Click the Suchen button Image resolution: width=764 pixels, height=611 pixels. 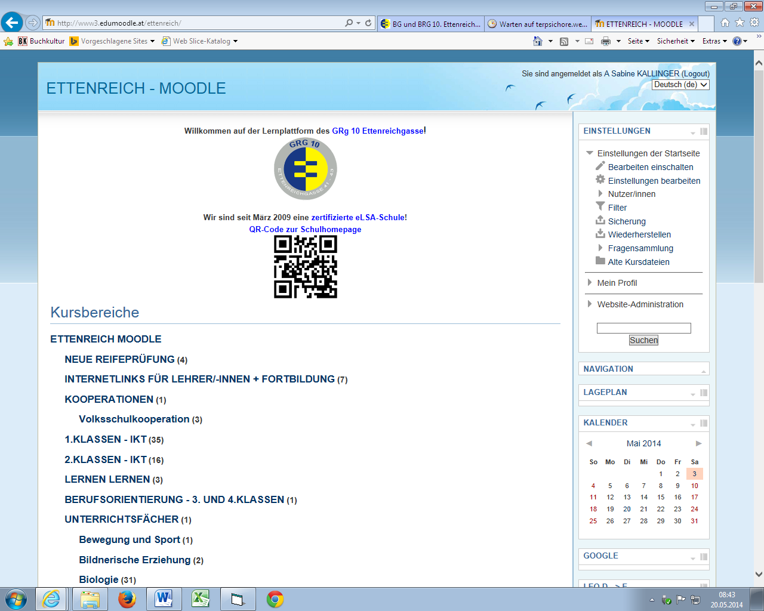tap(643, 340)
